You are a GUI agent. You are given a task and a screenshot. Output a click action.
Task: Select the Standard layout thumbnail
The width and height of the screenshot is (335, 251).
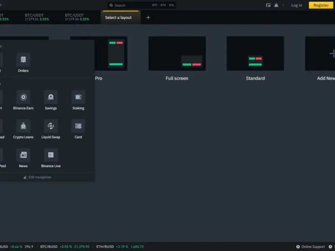255,54
